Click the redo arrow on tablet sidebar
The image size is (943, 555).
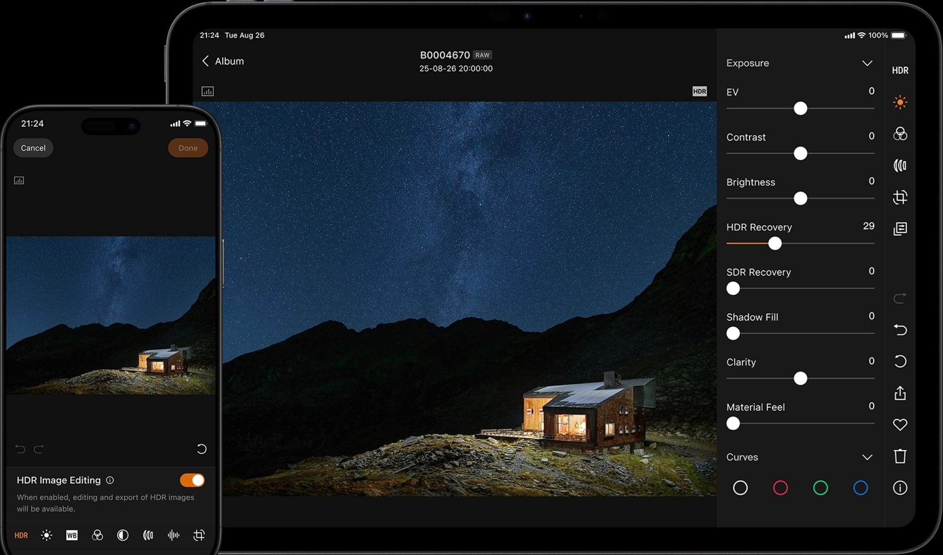(900, 298)
